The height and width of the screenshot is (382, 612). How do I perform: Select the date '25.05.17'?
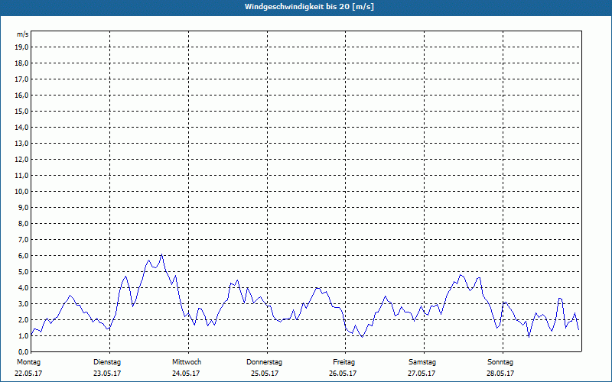[265, 374]
